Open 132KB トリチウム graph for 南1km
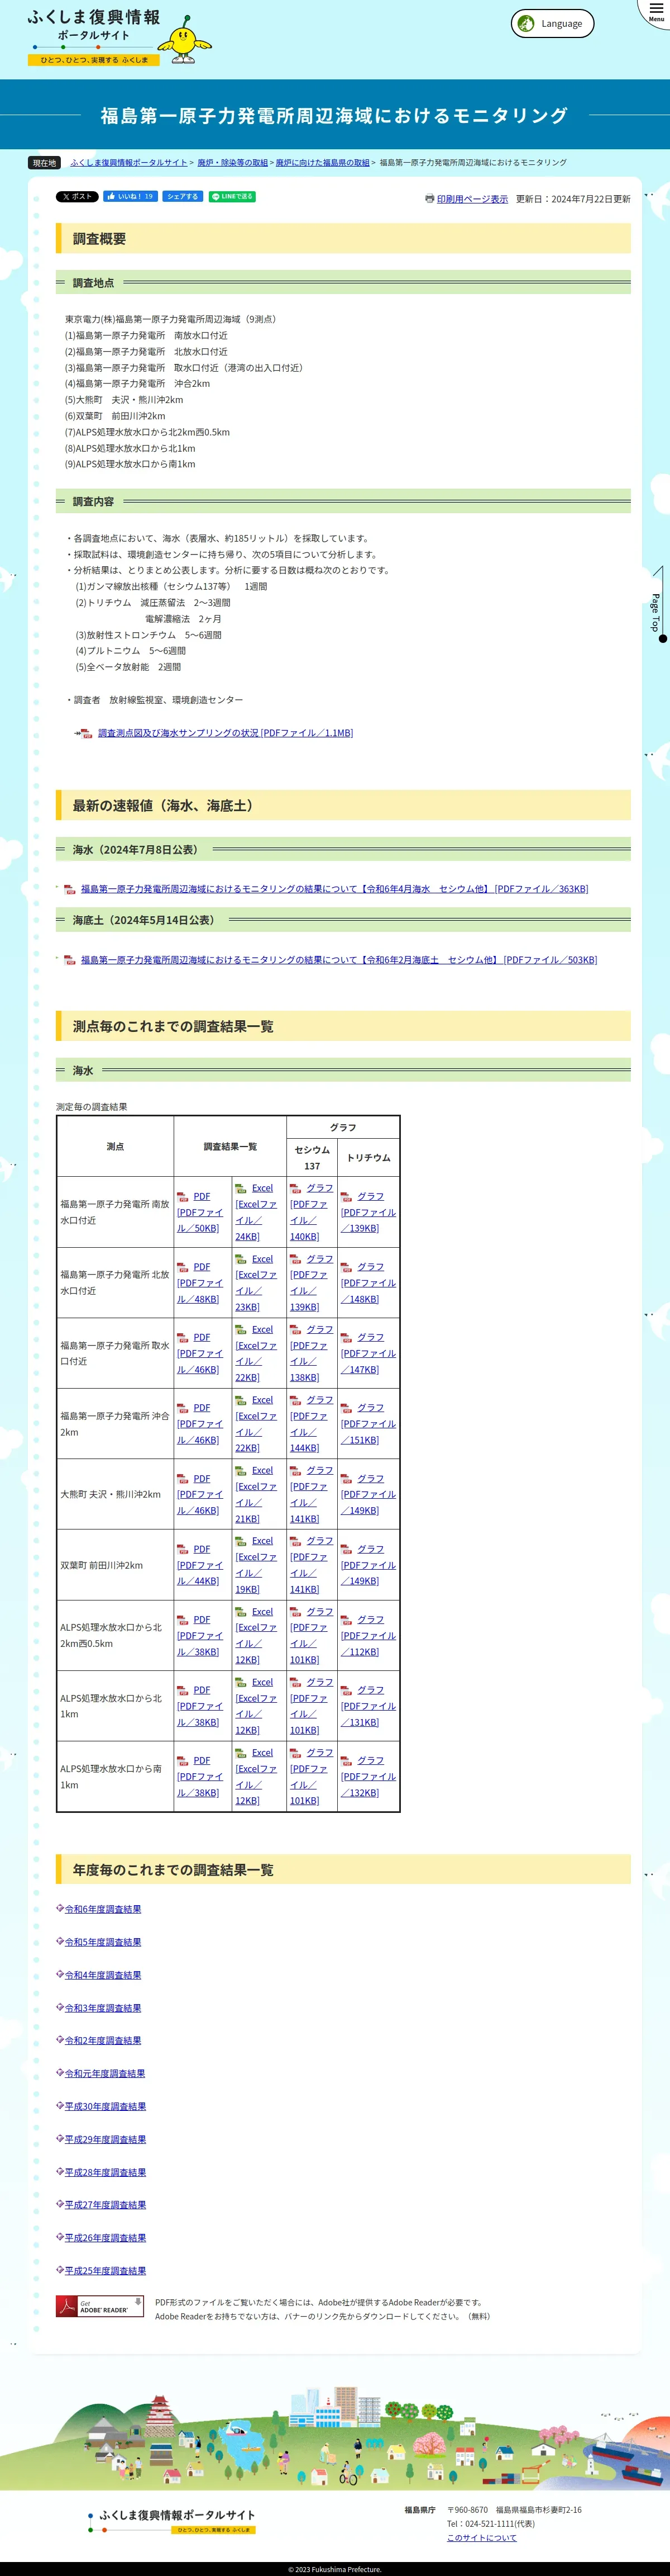Image resolution: width=670 pixels, height=2576 pixels. [368, 1777]
